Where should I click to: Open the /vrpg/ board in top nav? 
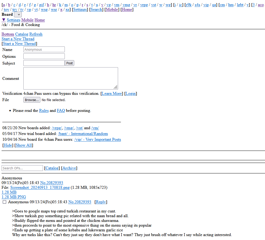coord(144,5)
